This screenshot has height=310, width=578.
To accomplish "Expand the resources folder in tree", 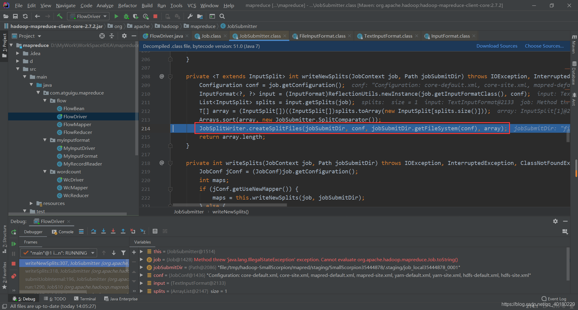I will (x=31, y=203).
